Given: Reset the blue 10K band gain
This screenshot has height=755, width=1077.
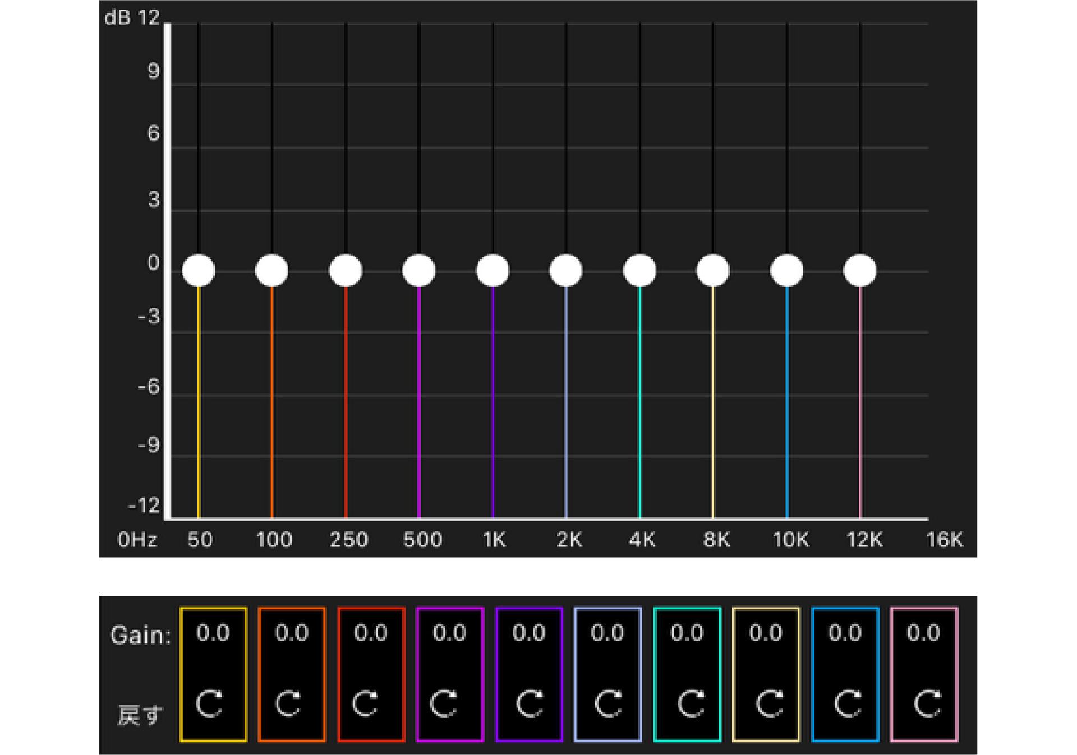Looking at the screenshot, I should click(848, 704).
